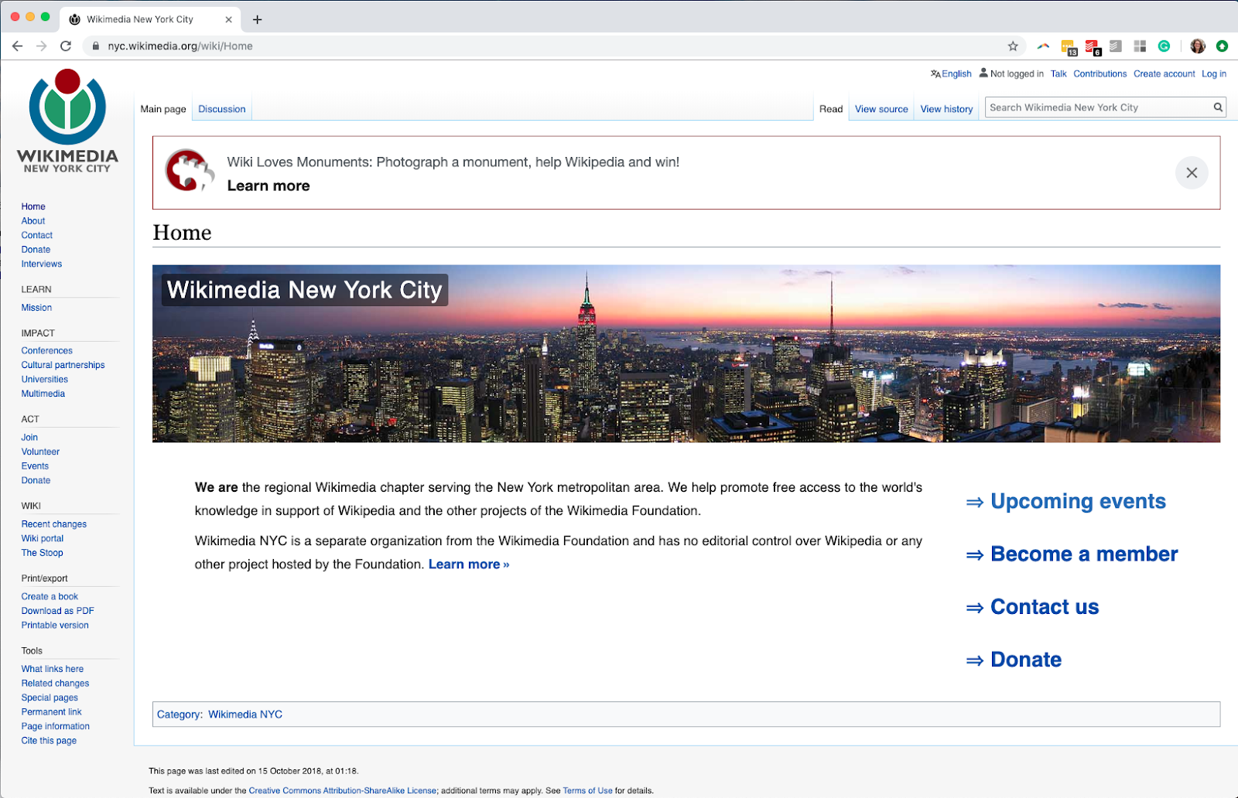Open Recent changes in the sidebar
This screenshot has width=1238, height=798.
click(54, 523)
